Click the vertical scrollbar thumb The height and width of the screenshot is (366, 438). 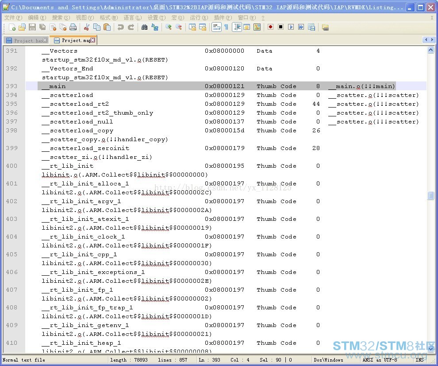(430, 196)
